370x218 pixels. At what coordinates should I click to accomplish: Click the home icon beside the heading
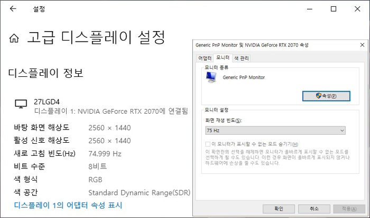pos(14,38)
